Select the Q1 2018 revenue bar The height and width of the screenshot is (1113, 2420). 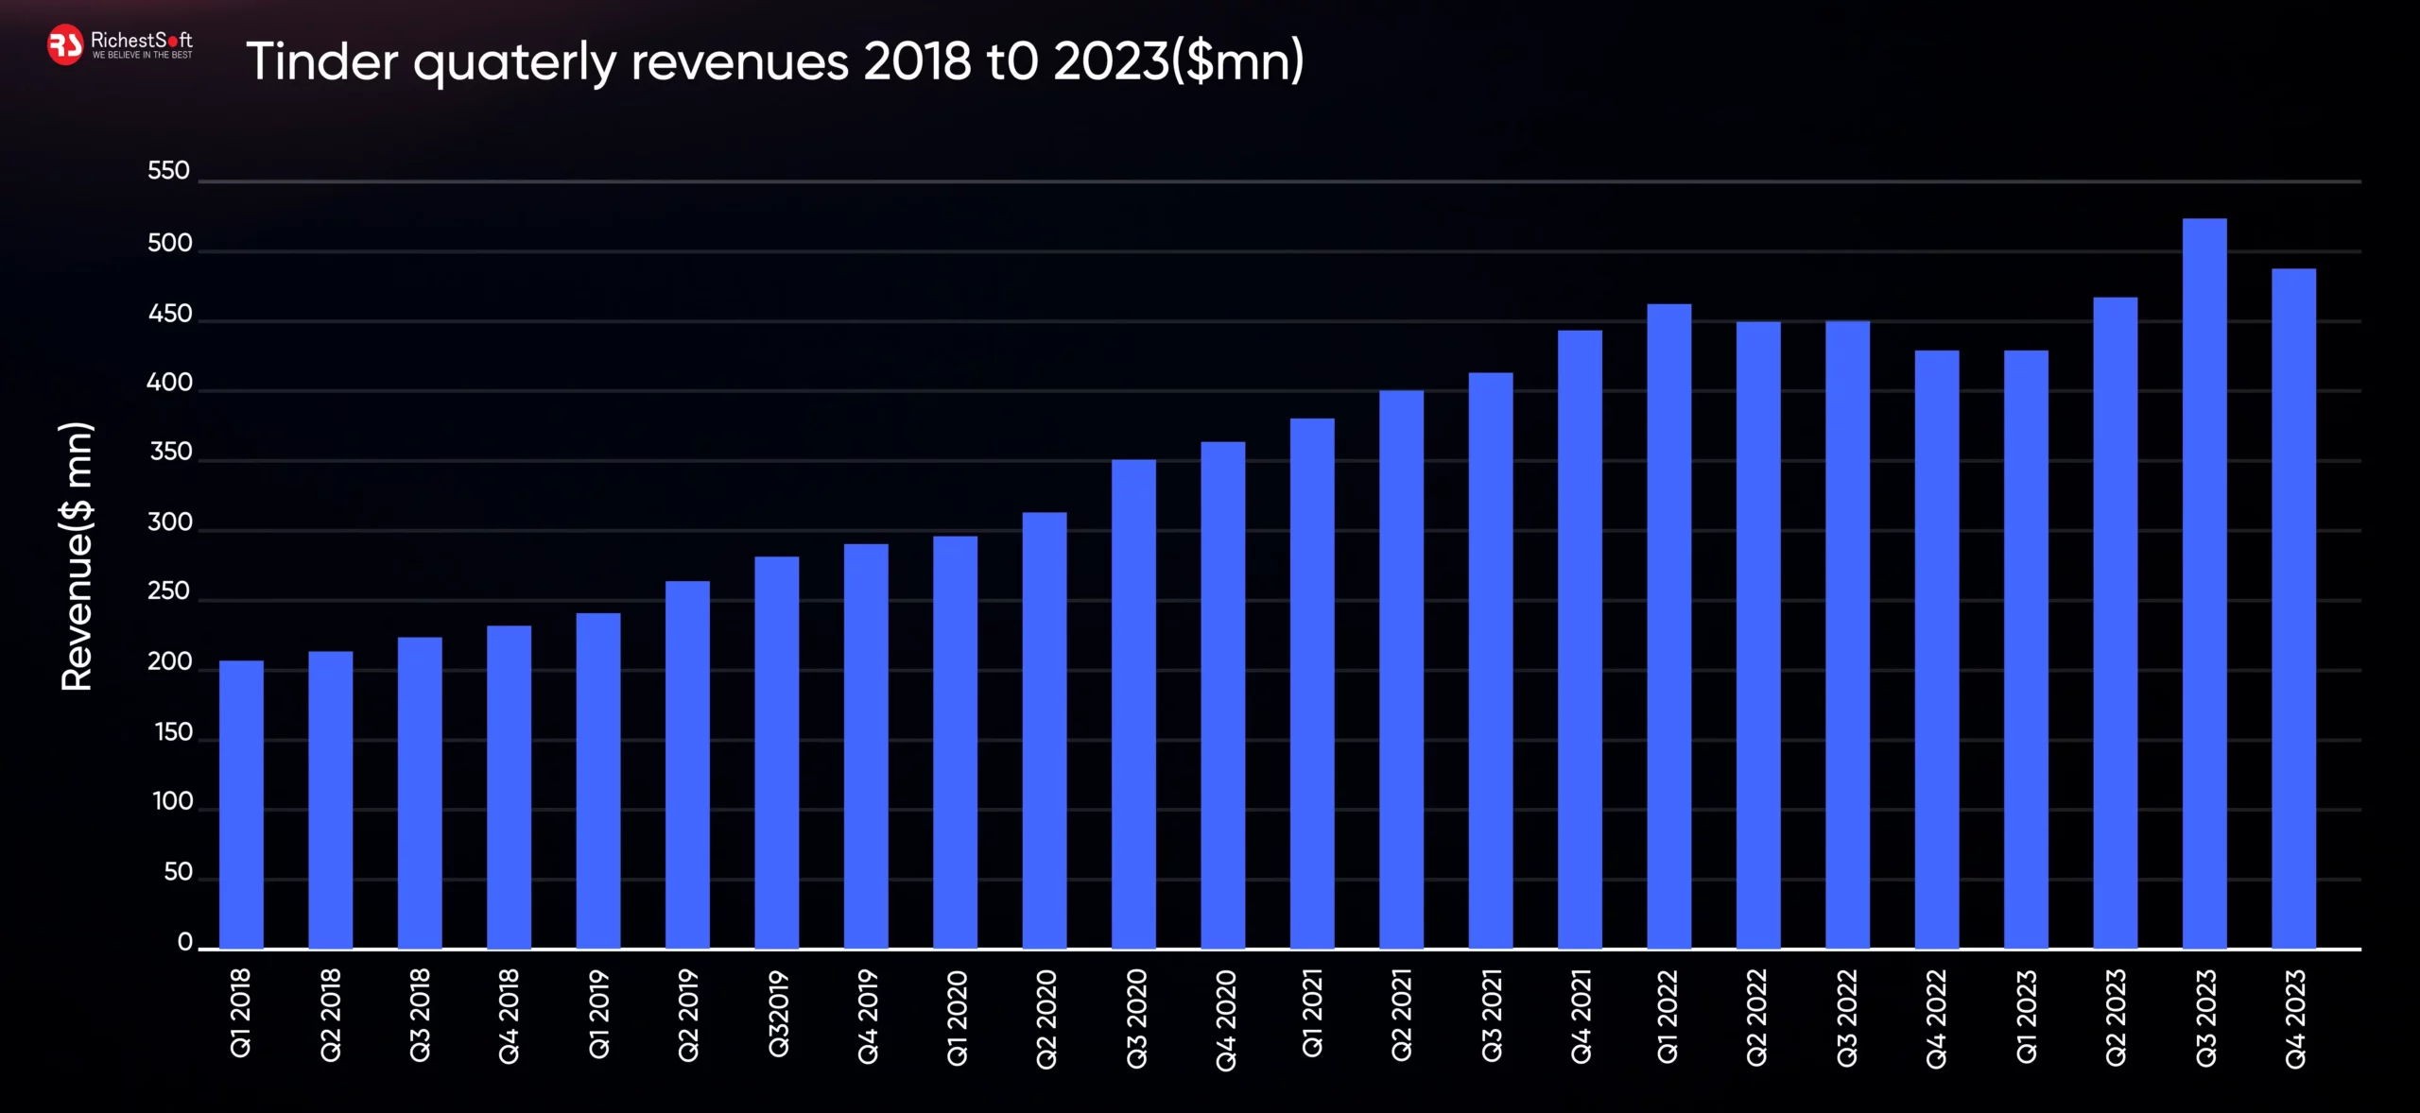(x=241, y=804)
